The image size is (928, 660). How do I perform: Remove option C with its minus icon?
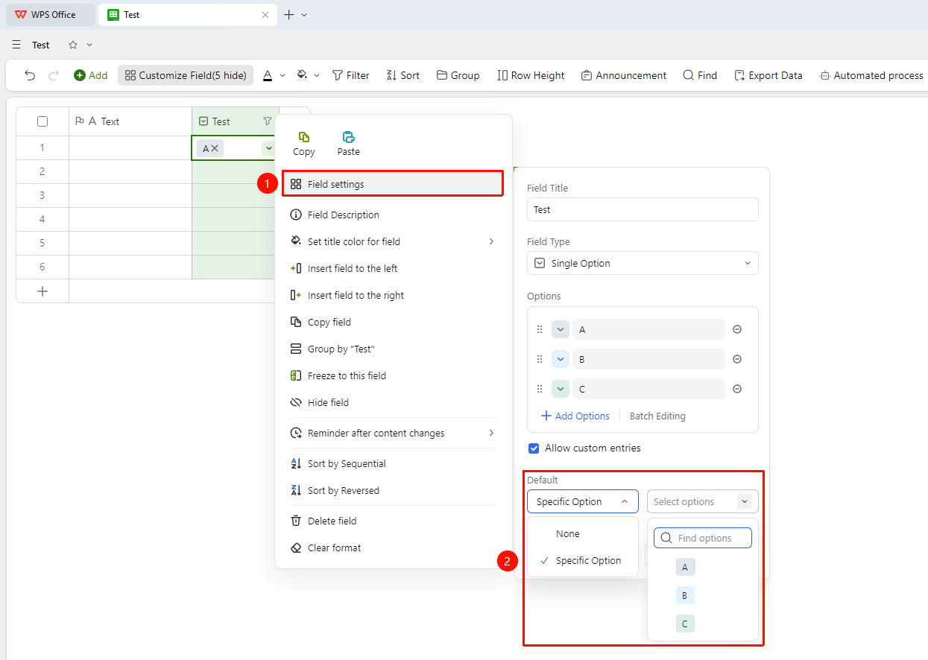[x=737, y=389]
